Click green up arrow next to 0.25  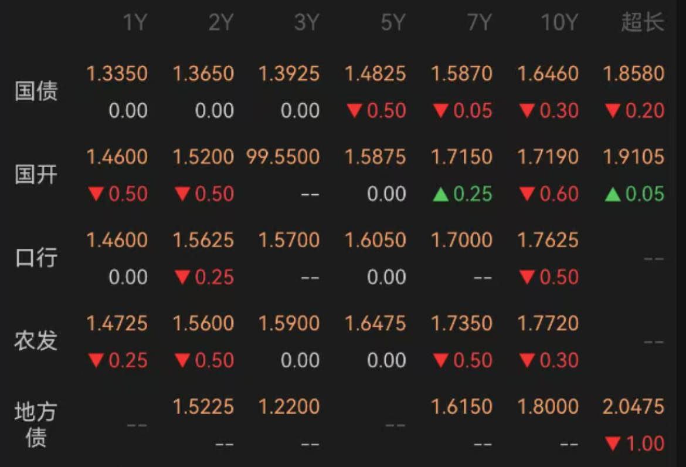point(440,194)
